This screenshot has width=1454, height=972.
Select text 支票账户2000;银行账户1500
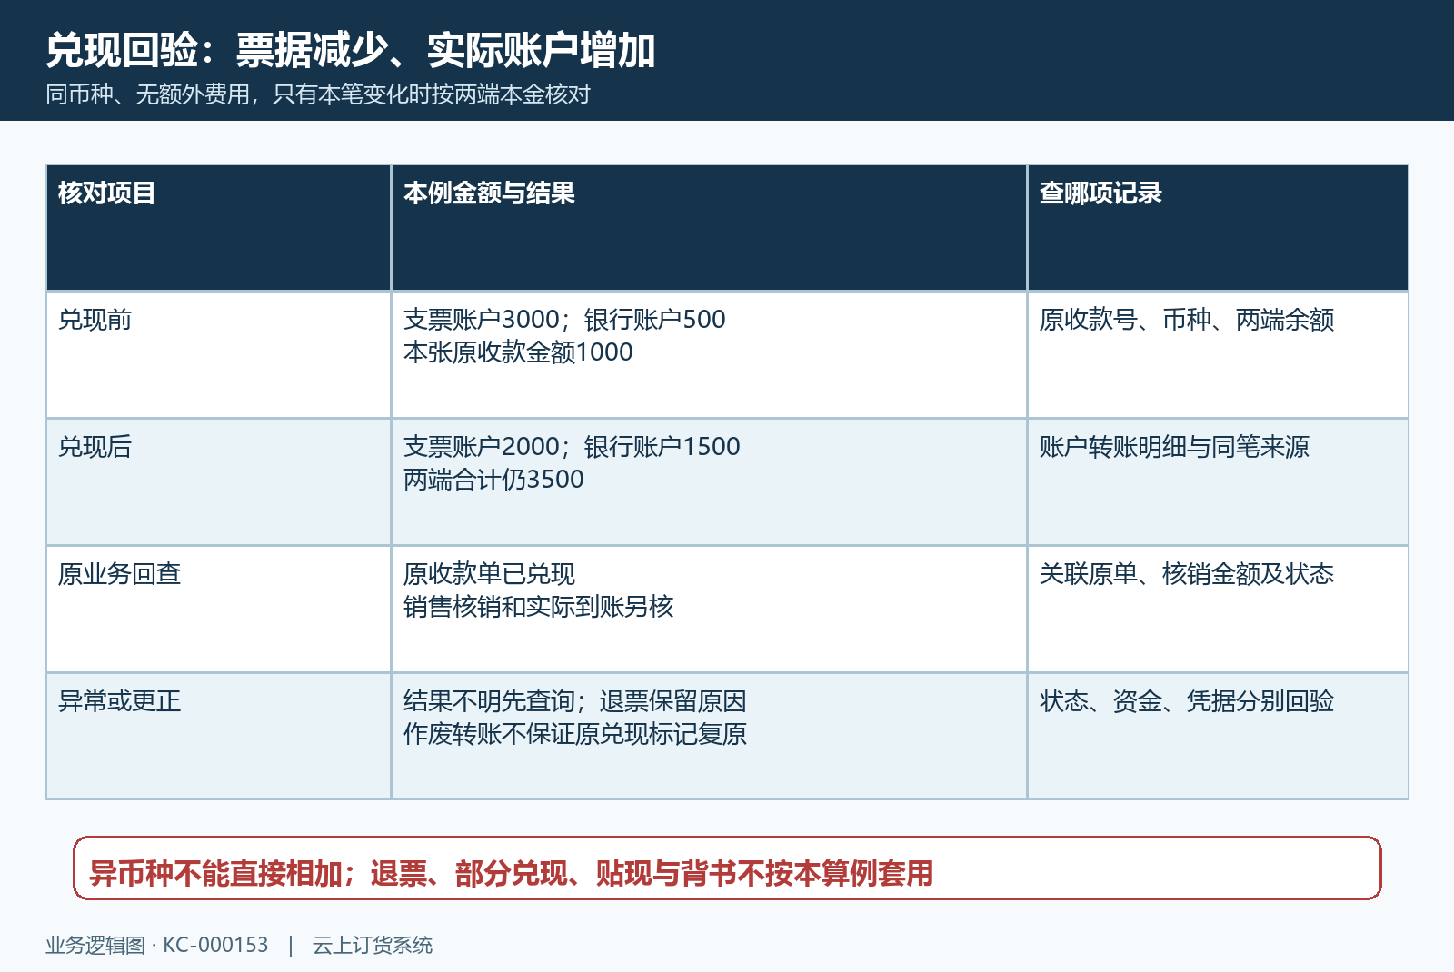tap(572, 447)
